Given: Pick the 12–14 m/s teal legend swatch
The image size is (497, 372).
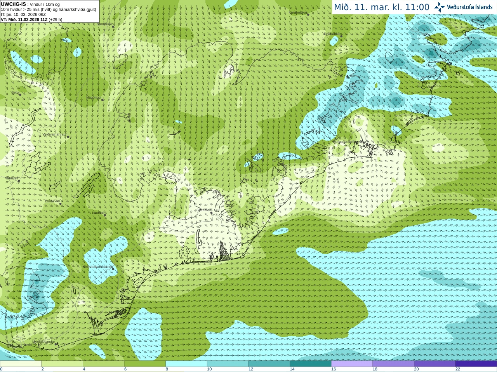Looking at the screenshot, I should [x=269, y=364].
